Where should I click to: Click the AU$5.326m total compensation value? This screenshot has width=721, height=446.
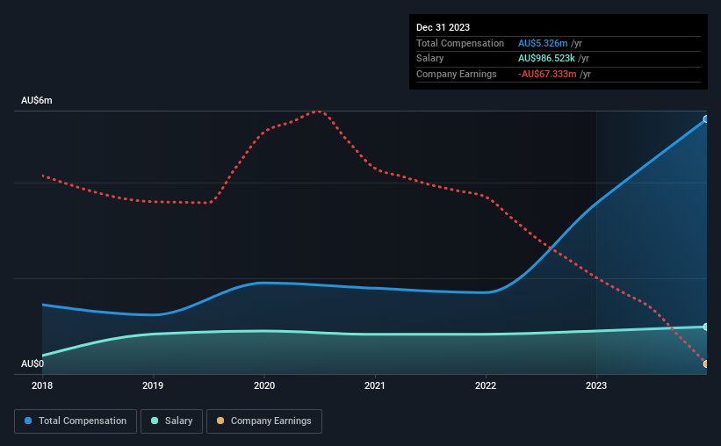pyautogui.click(x=543, y=43)
